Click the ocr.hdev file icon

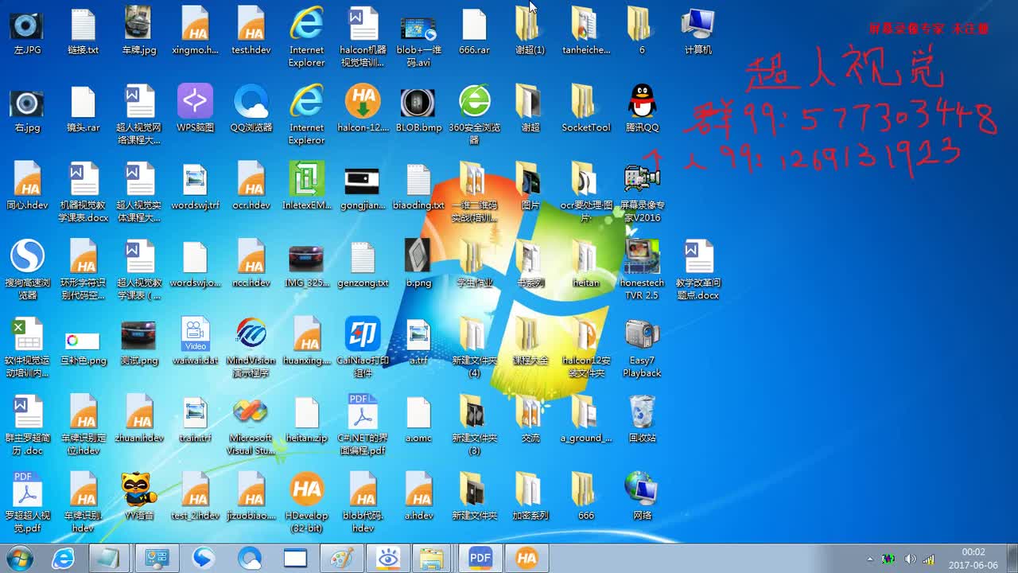[251, 185]
